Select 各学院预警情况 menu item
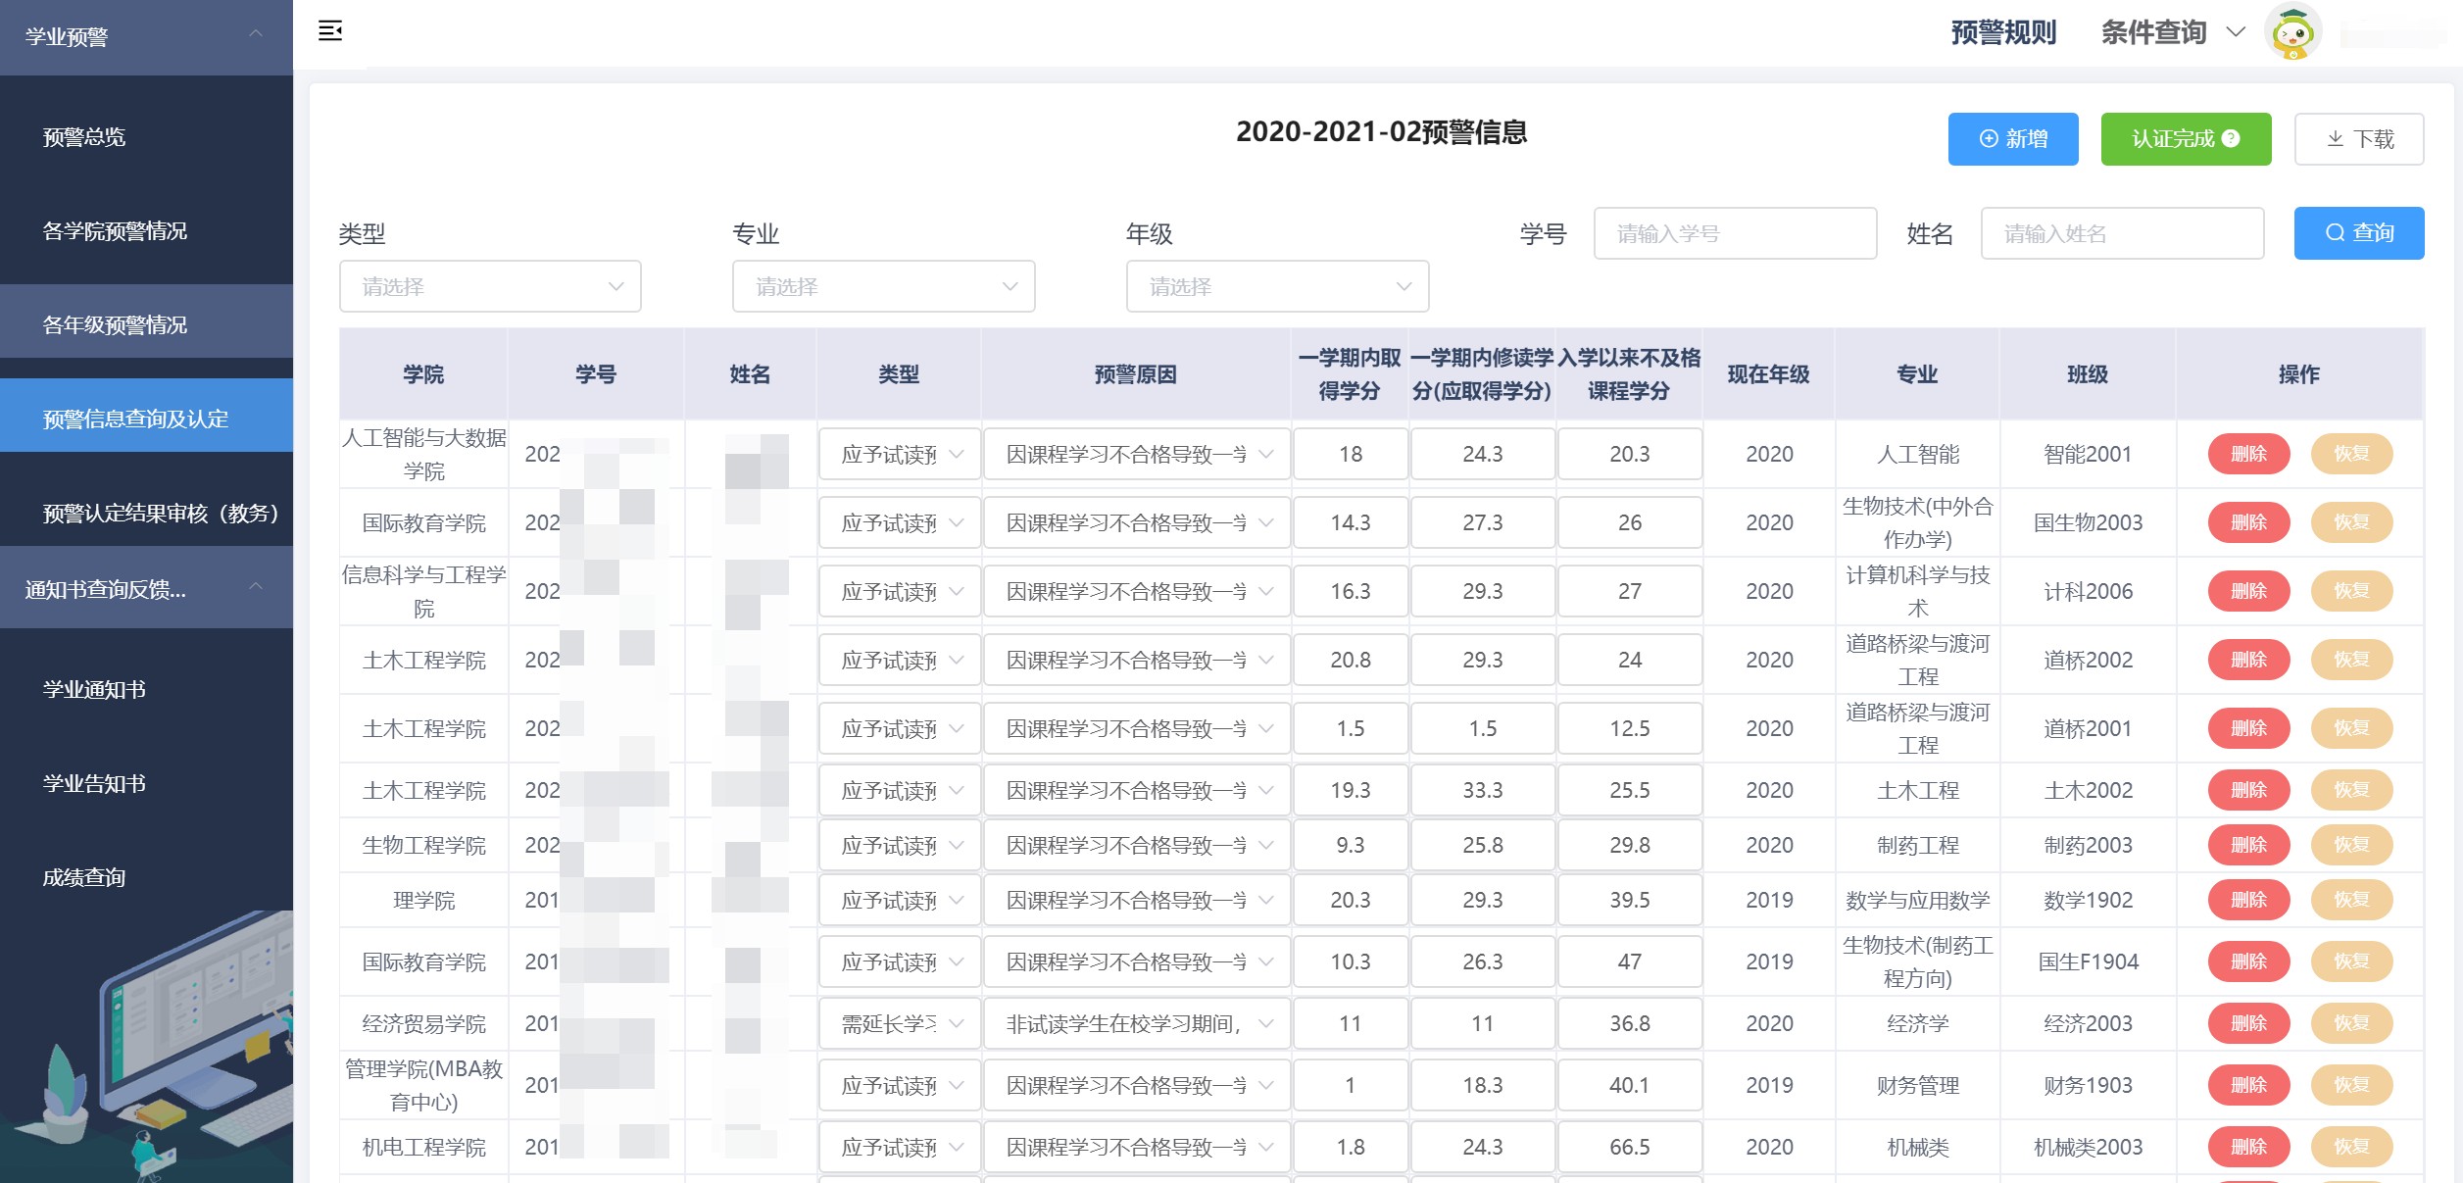The width and height of the screenshot is (2463, 1183). (115, 231)
